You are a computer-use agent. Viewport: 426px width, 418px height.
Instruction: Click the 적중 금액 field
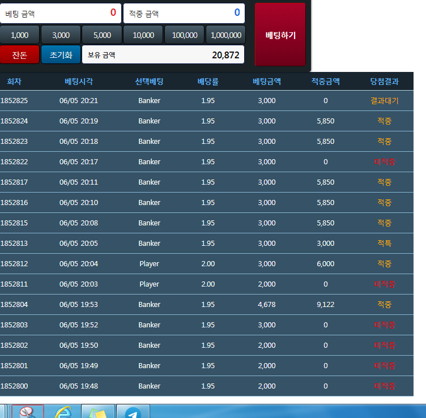tap(184, 13)
